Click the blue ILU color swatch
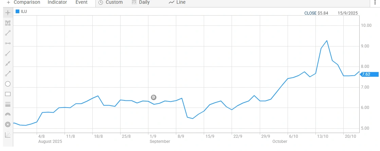This screenshot has height=151, width=380. coord(18,12)
